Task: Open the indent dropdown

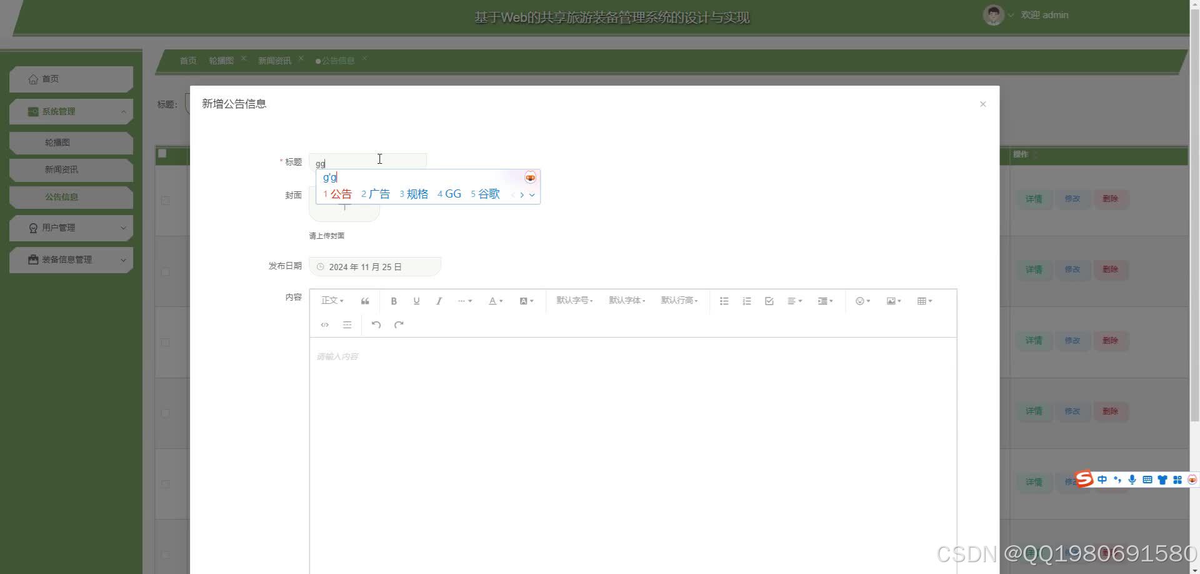Action: (825, 301)
